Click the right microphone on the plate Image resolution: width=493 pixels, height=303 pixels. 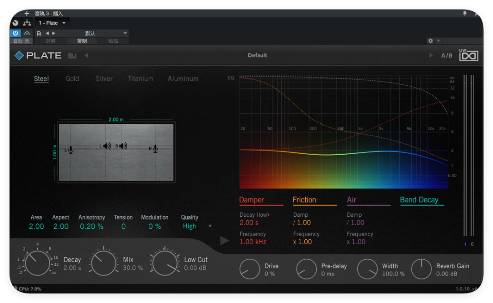coord(155,149)
